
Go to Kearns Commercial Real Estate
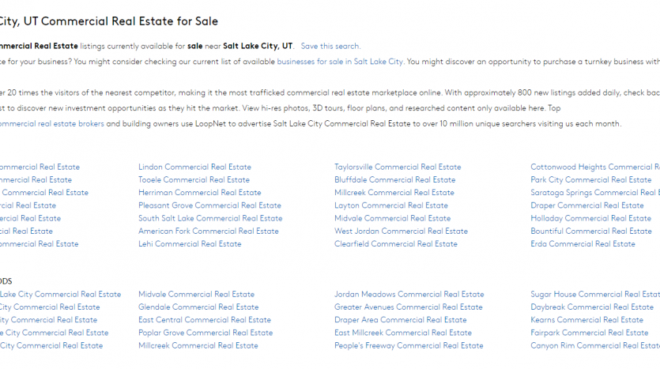pyautogui.click(x=586, y=320)
